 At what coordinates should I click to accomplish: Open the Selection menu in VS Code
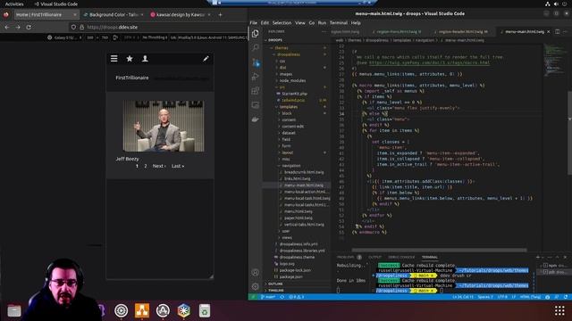tap(282, 22)
